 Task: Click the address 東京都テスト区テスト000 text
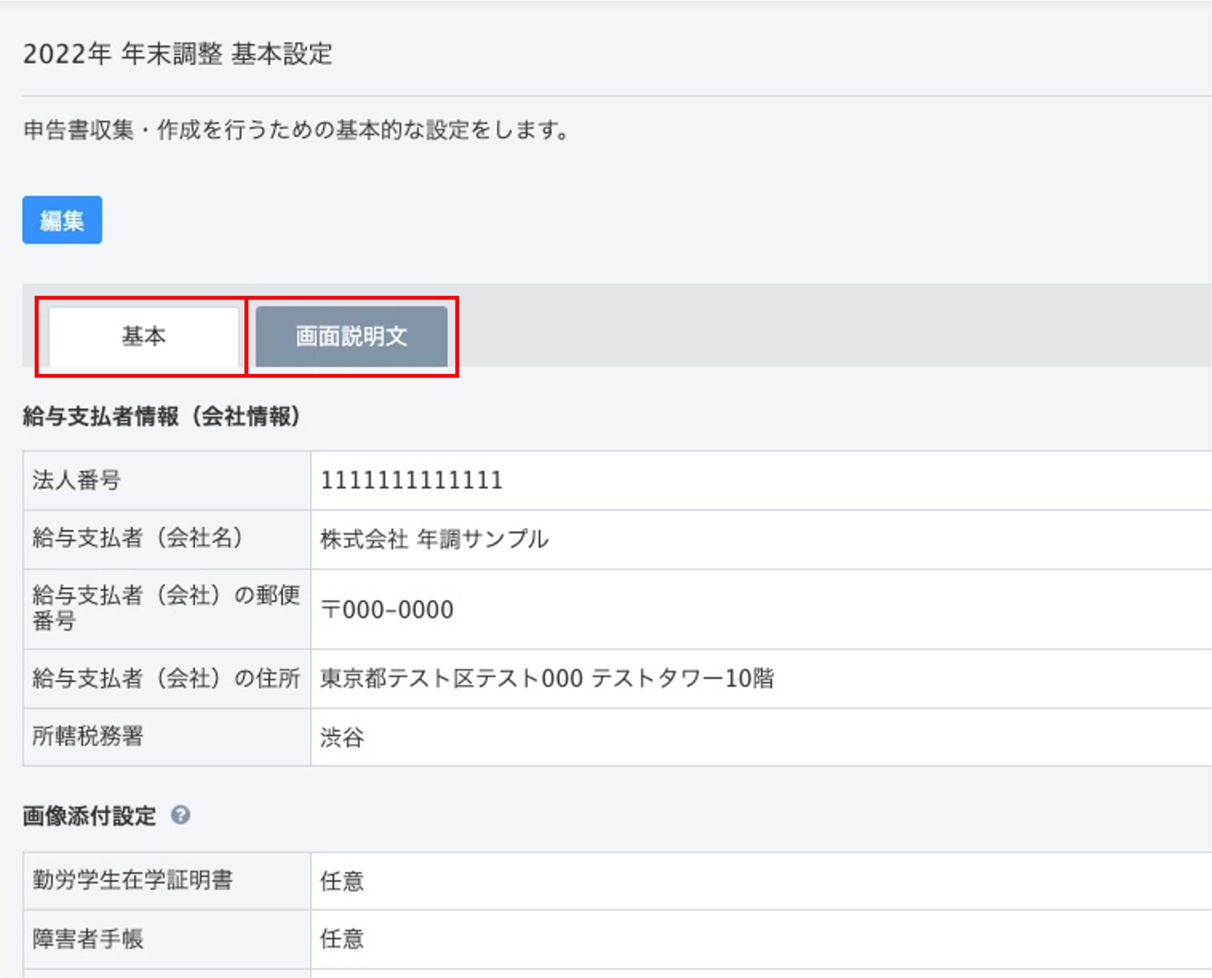[x=546, y=678]
